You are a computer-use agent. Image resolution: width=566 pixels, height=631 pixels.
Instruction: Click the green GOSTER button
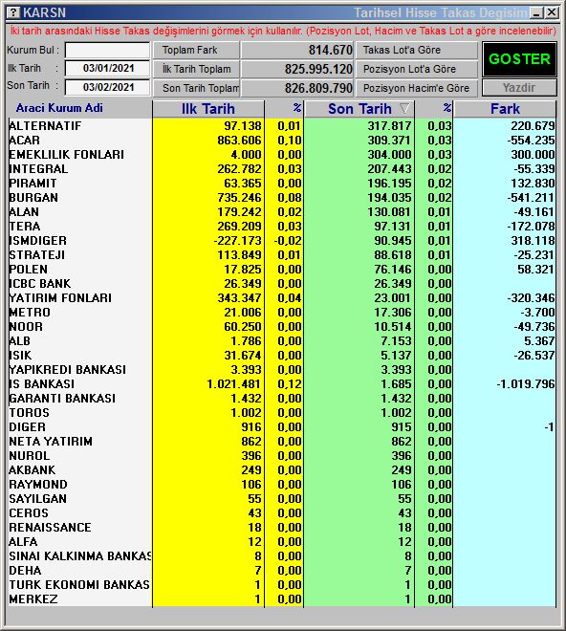(x=519, y=59)
